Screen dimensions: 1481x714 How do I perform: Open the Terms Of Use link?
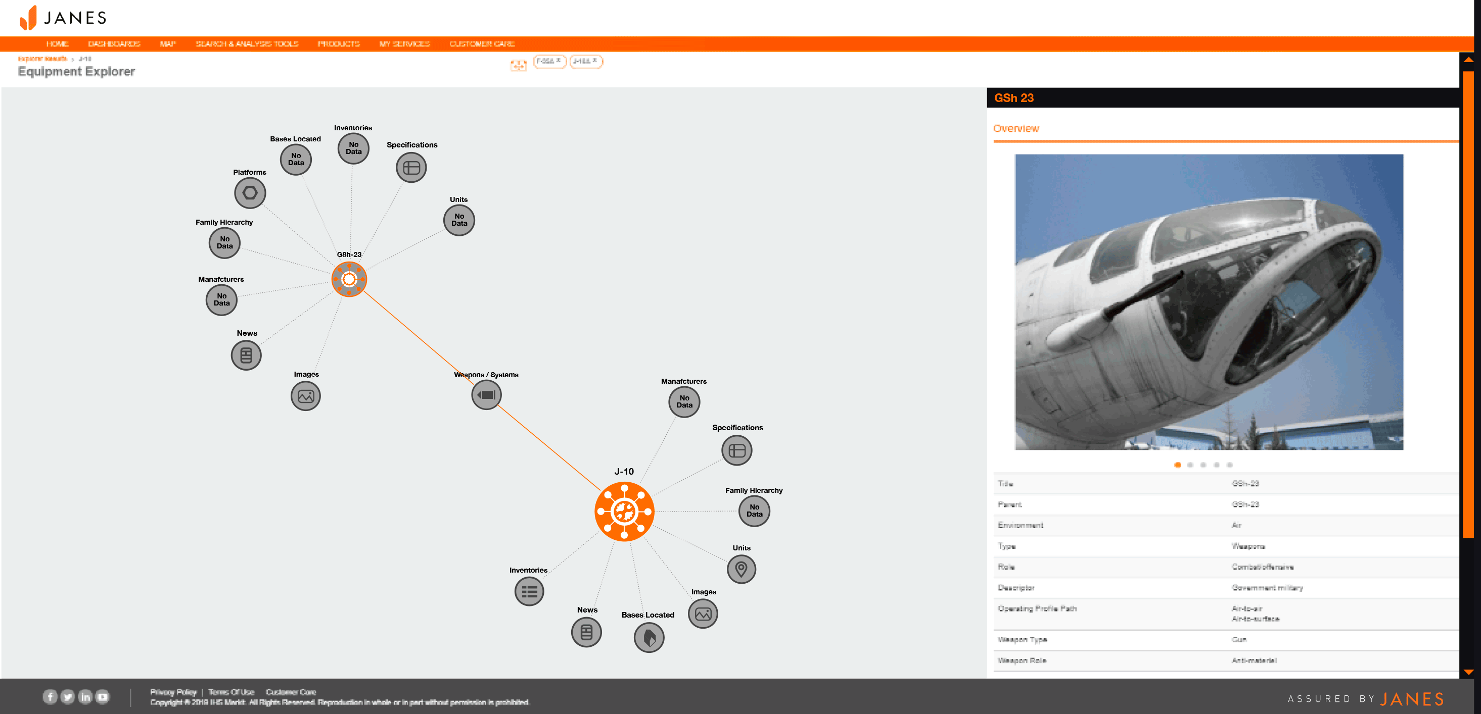tap(231, 692)
